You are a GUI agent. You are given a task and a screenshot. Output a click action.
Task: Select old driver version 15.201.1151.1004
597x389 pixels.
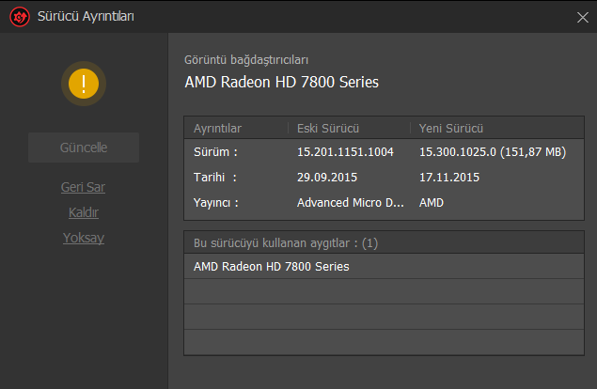click(x=345, y=152)
